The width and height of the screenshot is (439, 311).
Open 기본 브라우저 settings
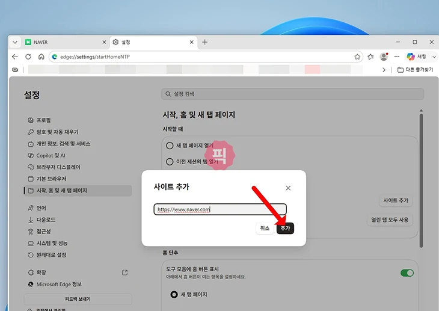click(78, 179)
